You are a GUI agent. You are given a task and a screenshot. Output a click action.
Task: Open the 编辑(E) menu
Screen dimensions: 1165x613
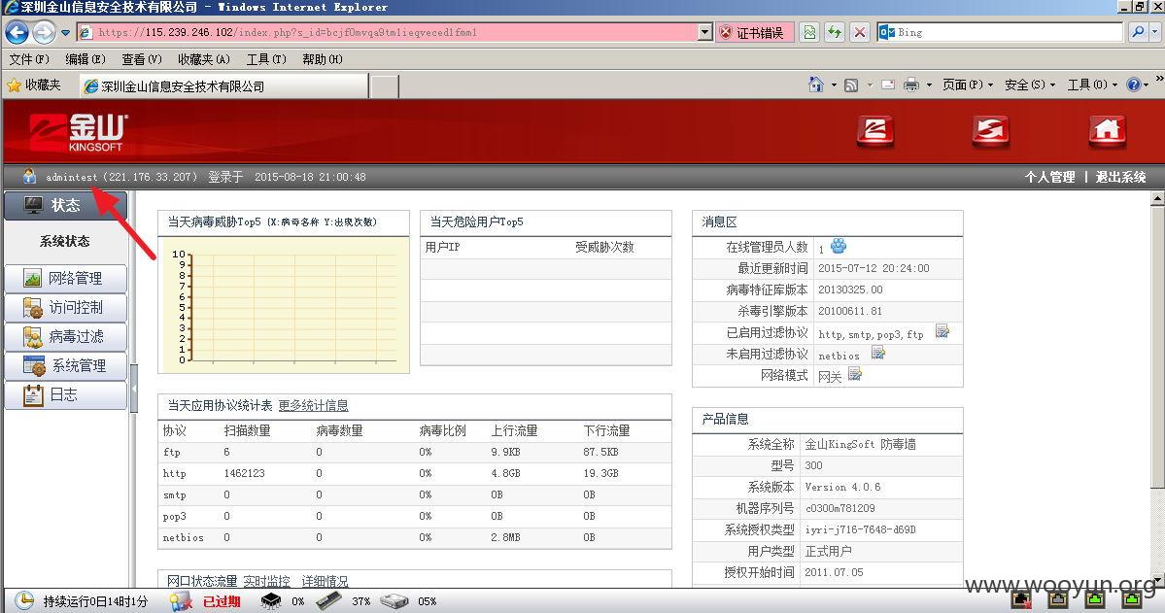tap(86, 59)
